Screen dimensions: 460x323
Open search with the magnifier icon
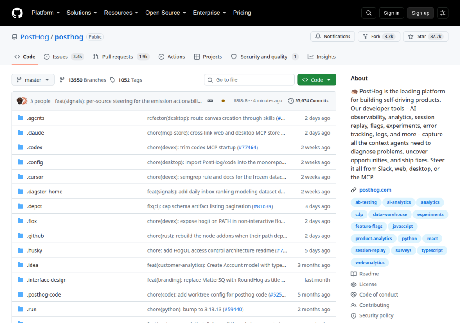coord(369,13)
